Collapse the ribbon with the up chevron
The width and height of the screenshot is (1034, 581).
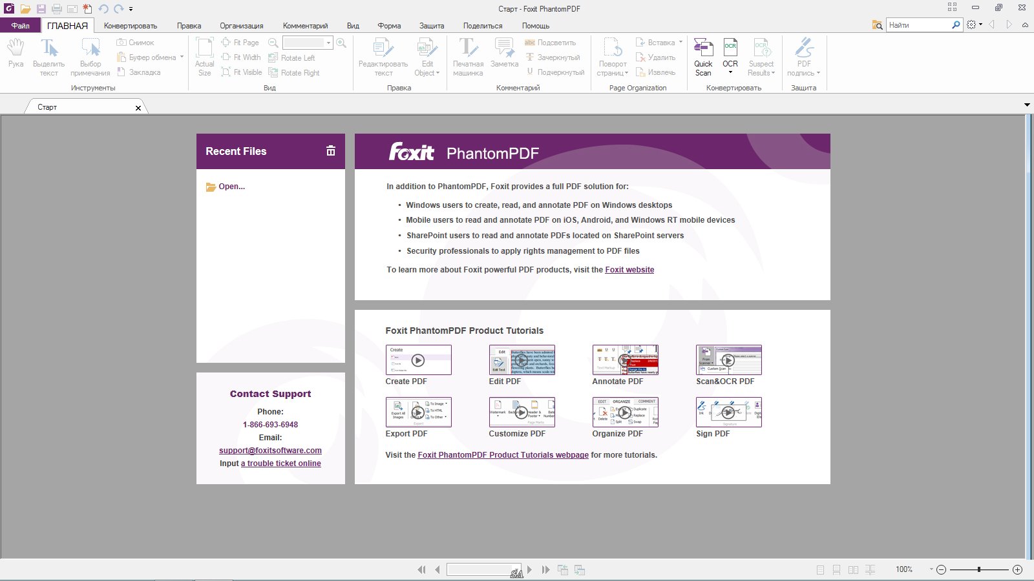(x=1025, y=25)
